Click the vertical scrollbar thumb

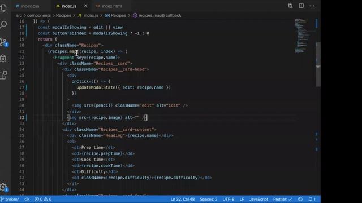318,64
